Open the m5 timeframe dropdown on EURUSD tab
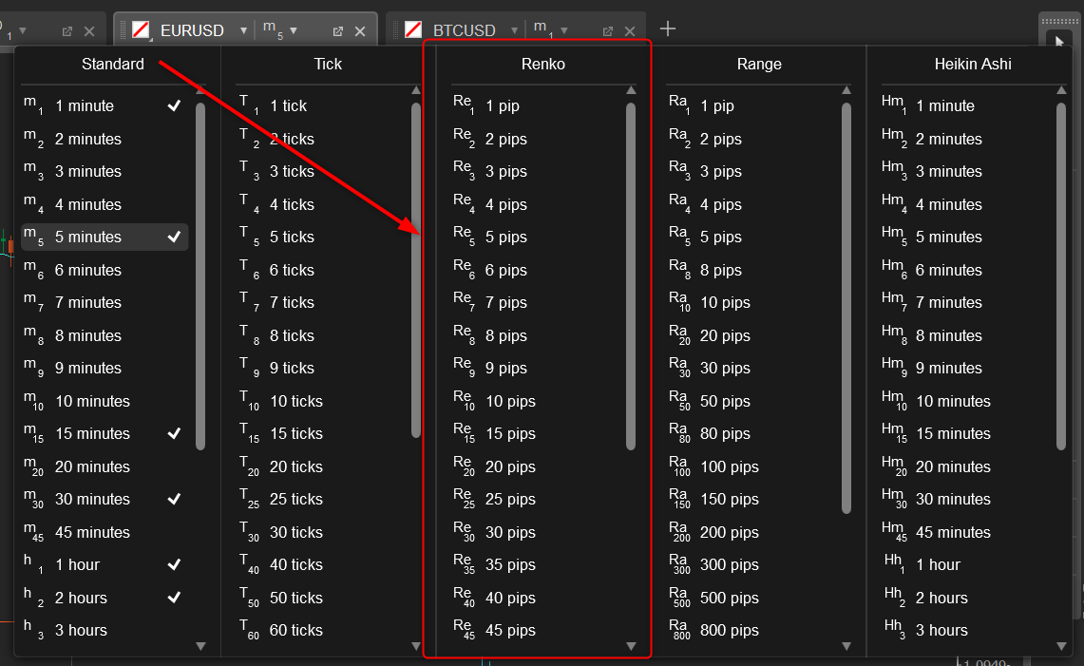The image size is (1084, 666). tap(293, 30)
